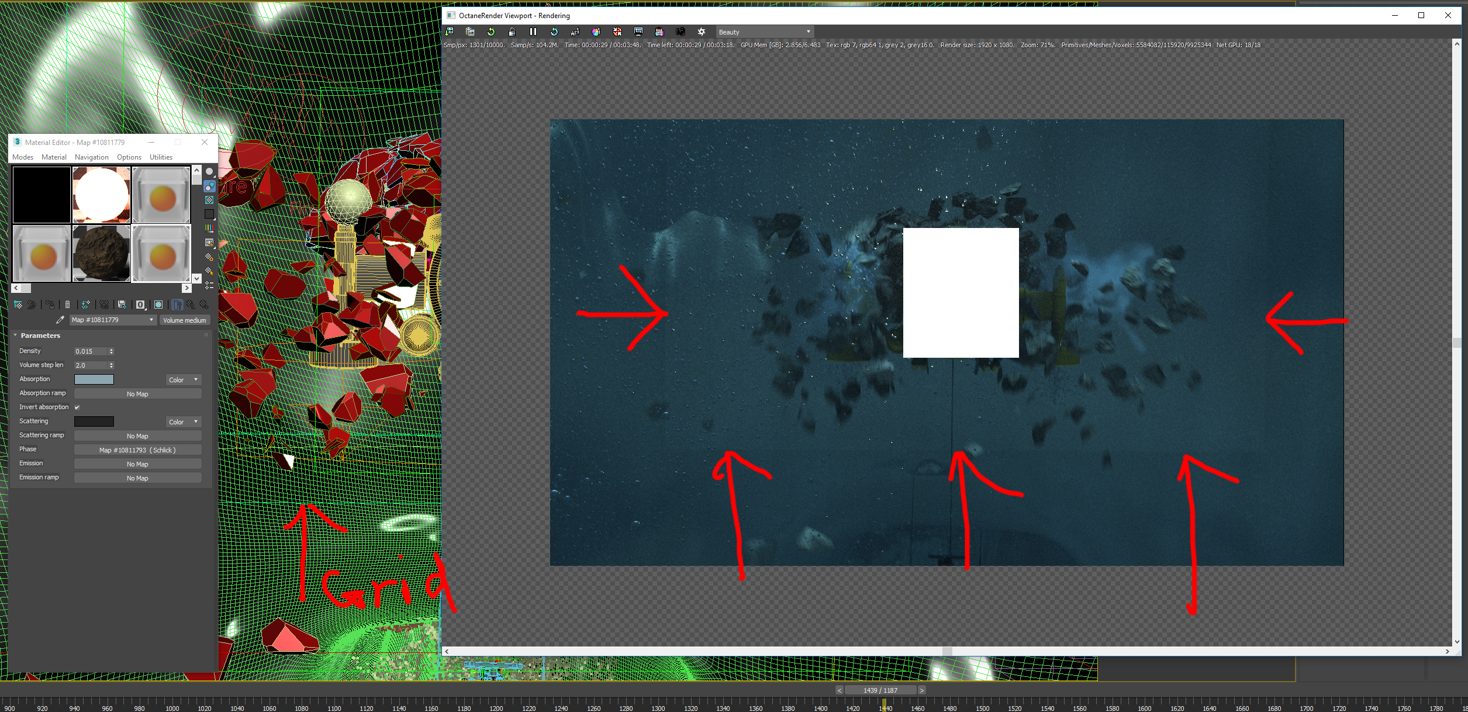Click the Absorption color swatch
This screenshot has width=1468, height=712.
[94, 379]
